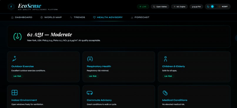Click the sun icon next to NIGHT

coord(219,7)
